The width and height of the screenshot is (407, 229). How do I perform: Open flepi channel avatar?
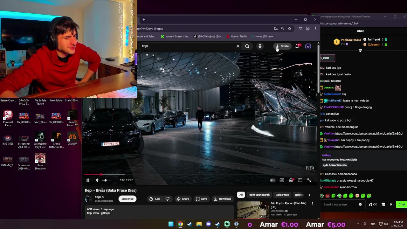(88, 199)
